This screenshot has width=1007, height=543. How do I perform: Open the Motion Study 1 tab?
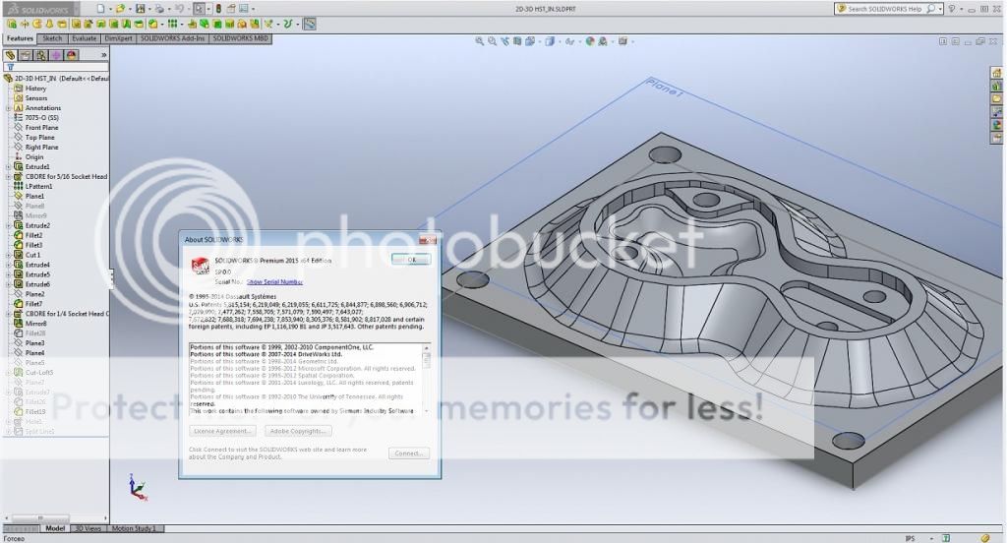(132, 528)
